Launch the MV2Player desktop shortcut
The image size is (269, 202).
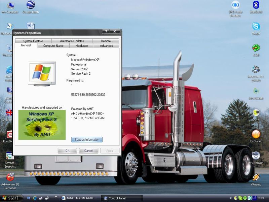tap(256, 156)
